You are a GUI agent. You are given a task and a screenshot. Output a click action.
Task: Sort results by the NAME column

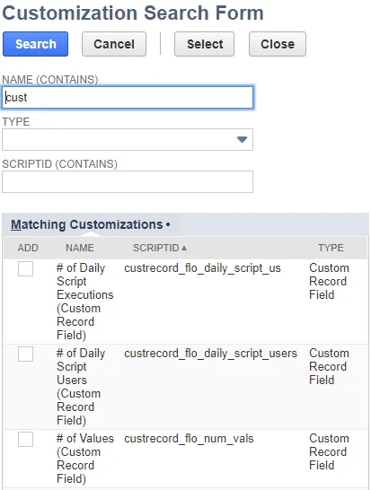(80, 248)
